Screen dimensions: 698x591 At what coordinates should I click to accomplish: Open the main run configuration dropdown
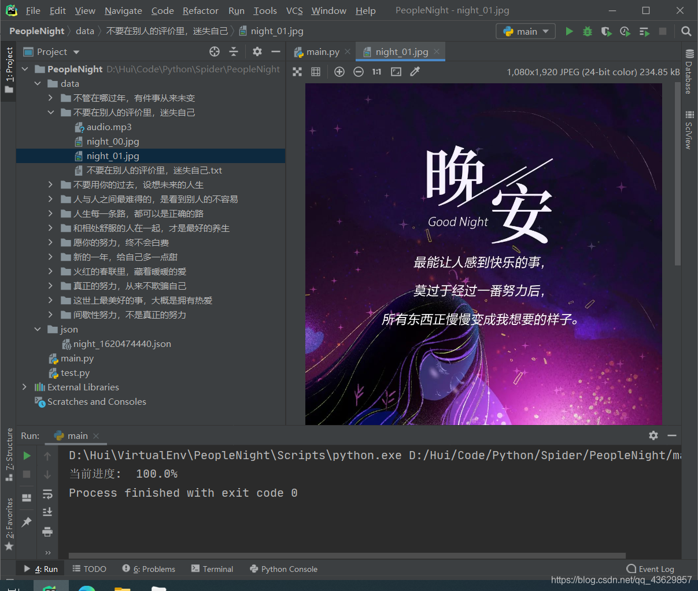pos(526,31)
